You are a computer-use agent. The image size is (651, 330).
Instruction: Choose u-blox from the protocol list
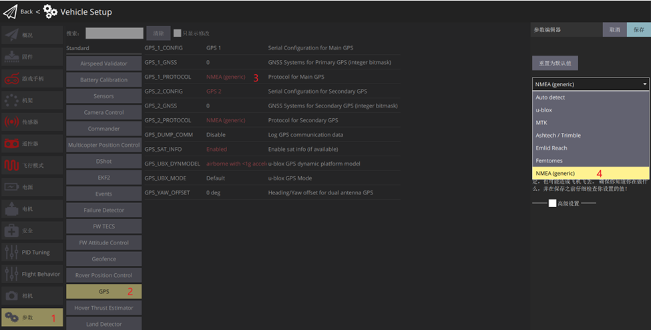590,110
